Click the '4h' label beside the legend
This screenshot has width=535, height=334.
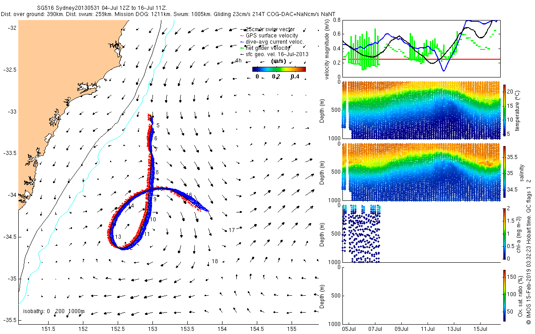238,60
